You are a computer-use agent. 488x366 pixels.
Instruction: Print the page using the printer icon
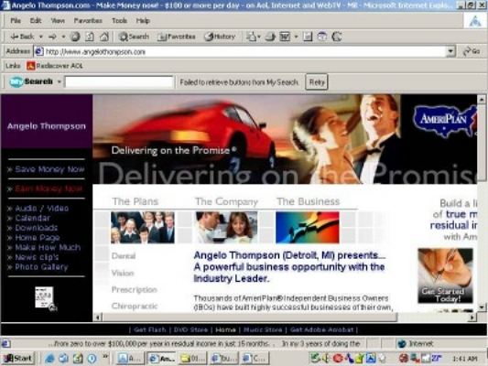coord(270,37)
